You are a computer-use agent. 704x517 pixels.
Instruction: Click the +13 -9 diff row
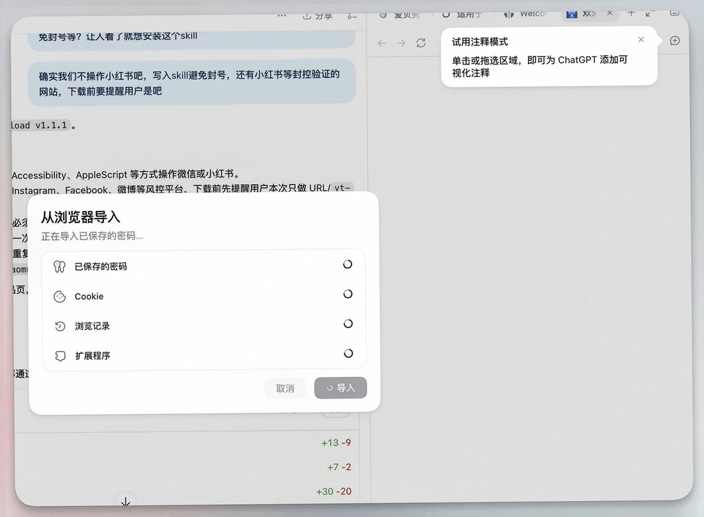tap(336, 443)
